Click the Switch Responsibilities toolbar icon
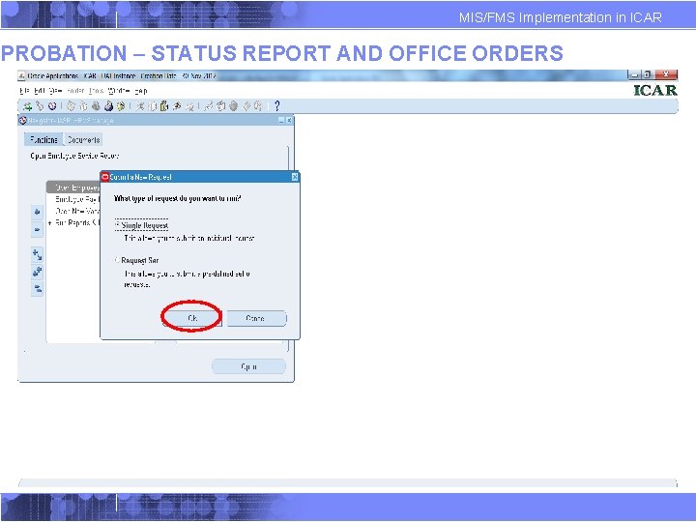 coord(96,106)
